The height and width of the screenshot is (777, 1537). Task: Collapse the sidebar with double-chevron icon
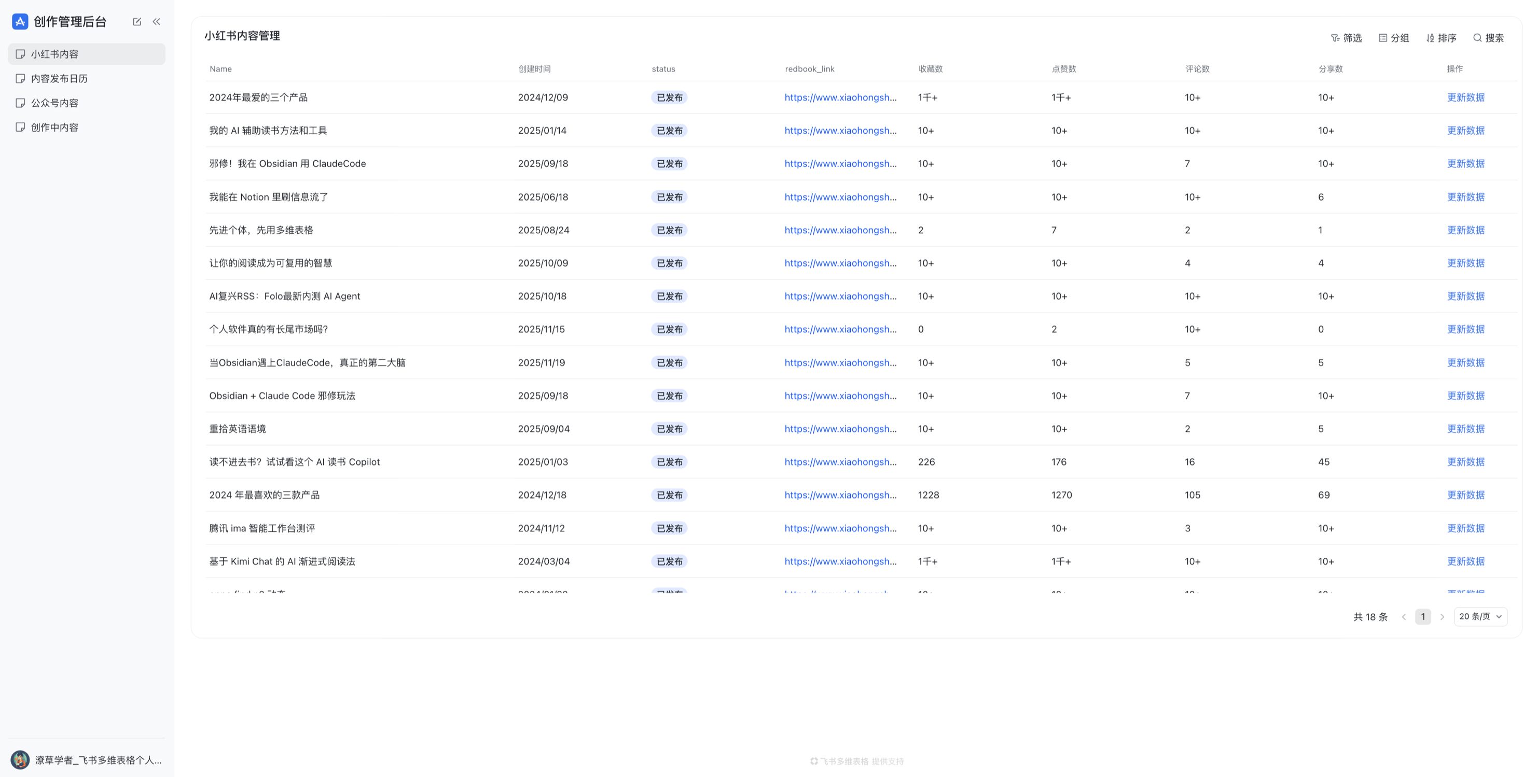[156, 21]
